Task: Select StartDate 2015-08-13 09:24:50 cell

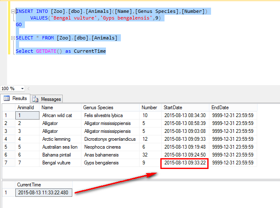Action: tap(185, 155)
